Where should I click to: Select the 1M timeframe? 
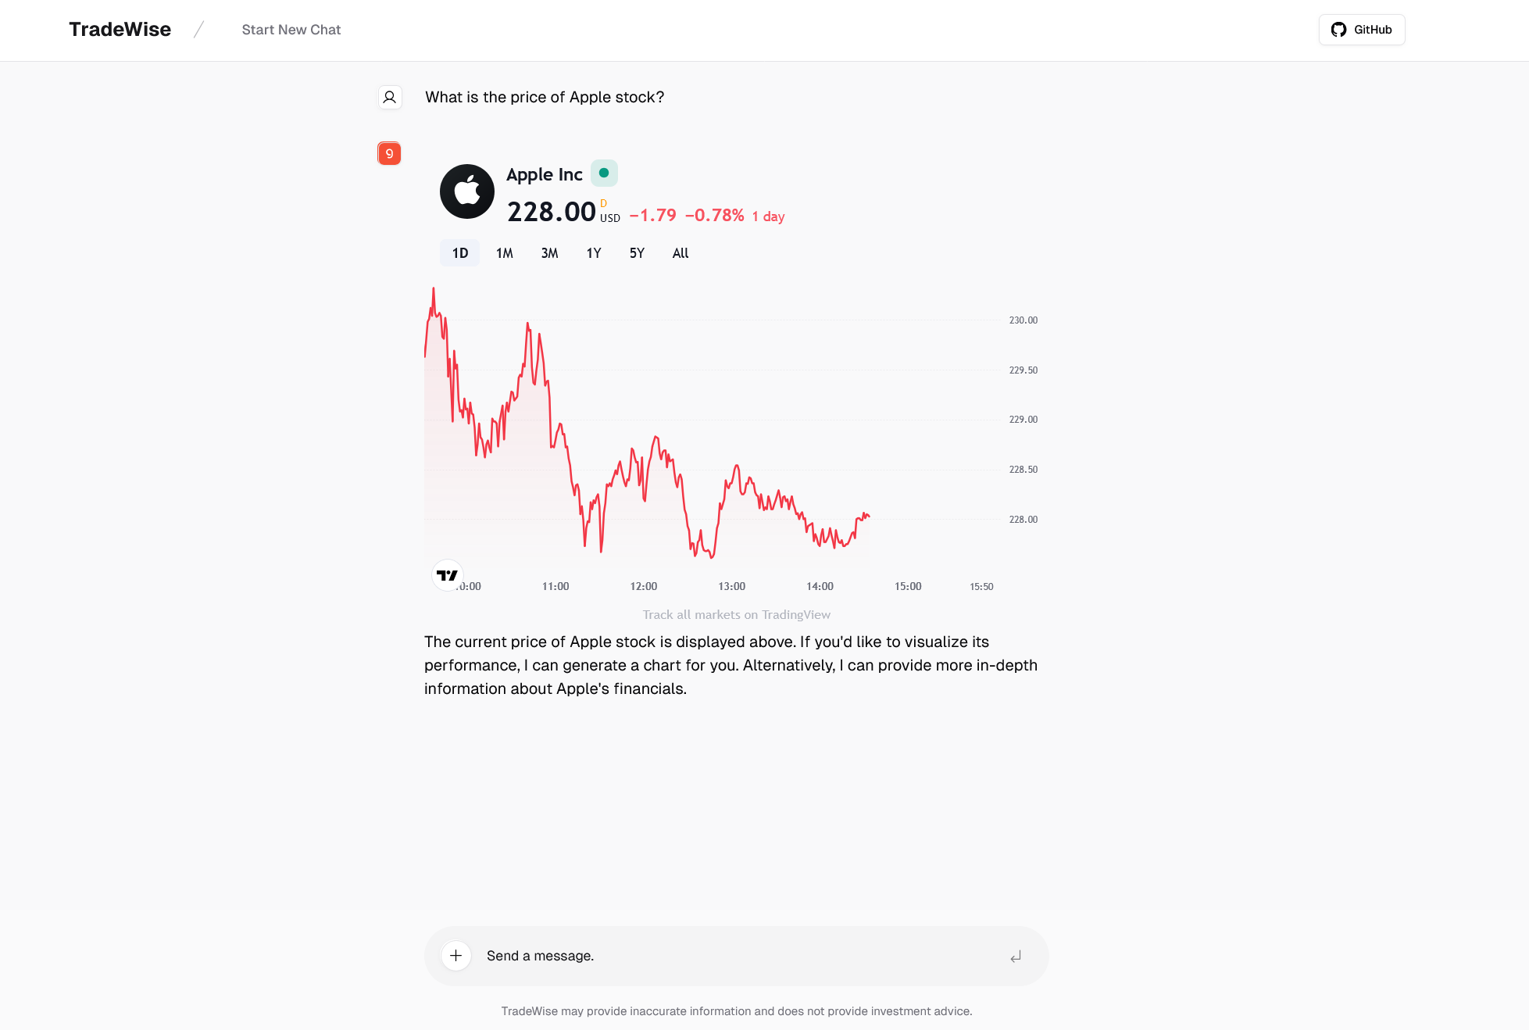tap(504, 252)
